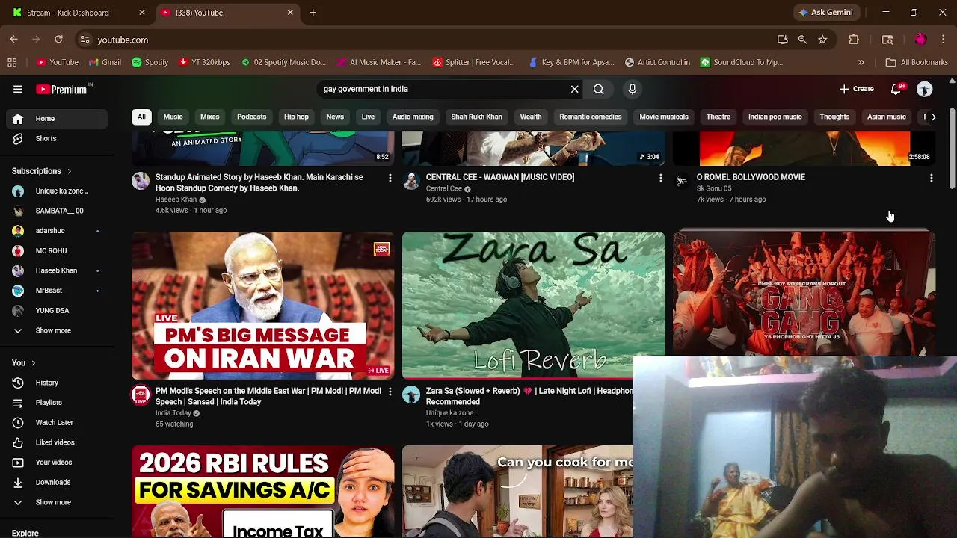Select the Hip hop filter chip
This screenshot has height=538, width=957.
296,117
